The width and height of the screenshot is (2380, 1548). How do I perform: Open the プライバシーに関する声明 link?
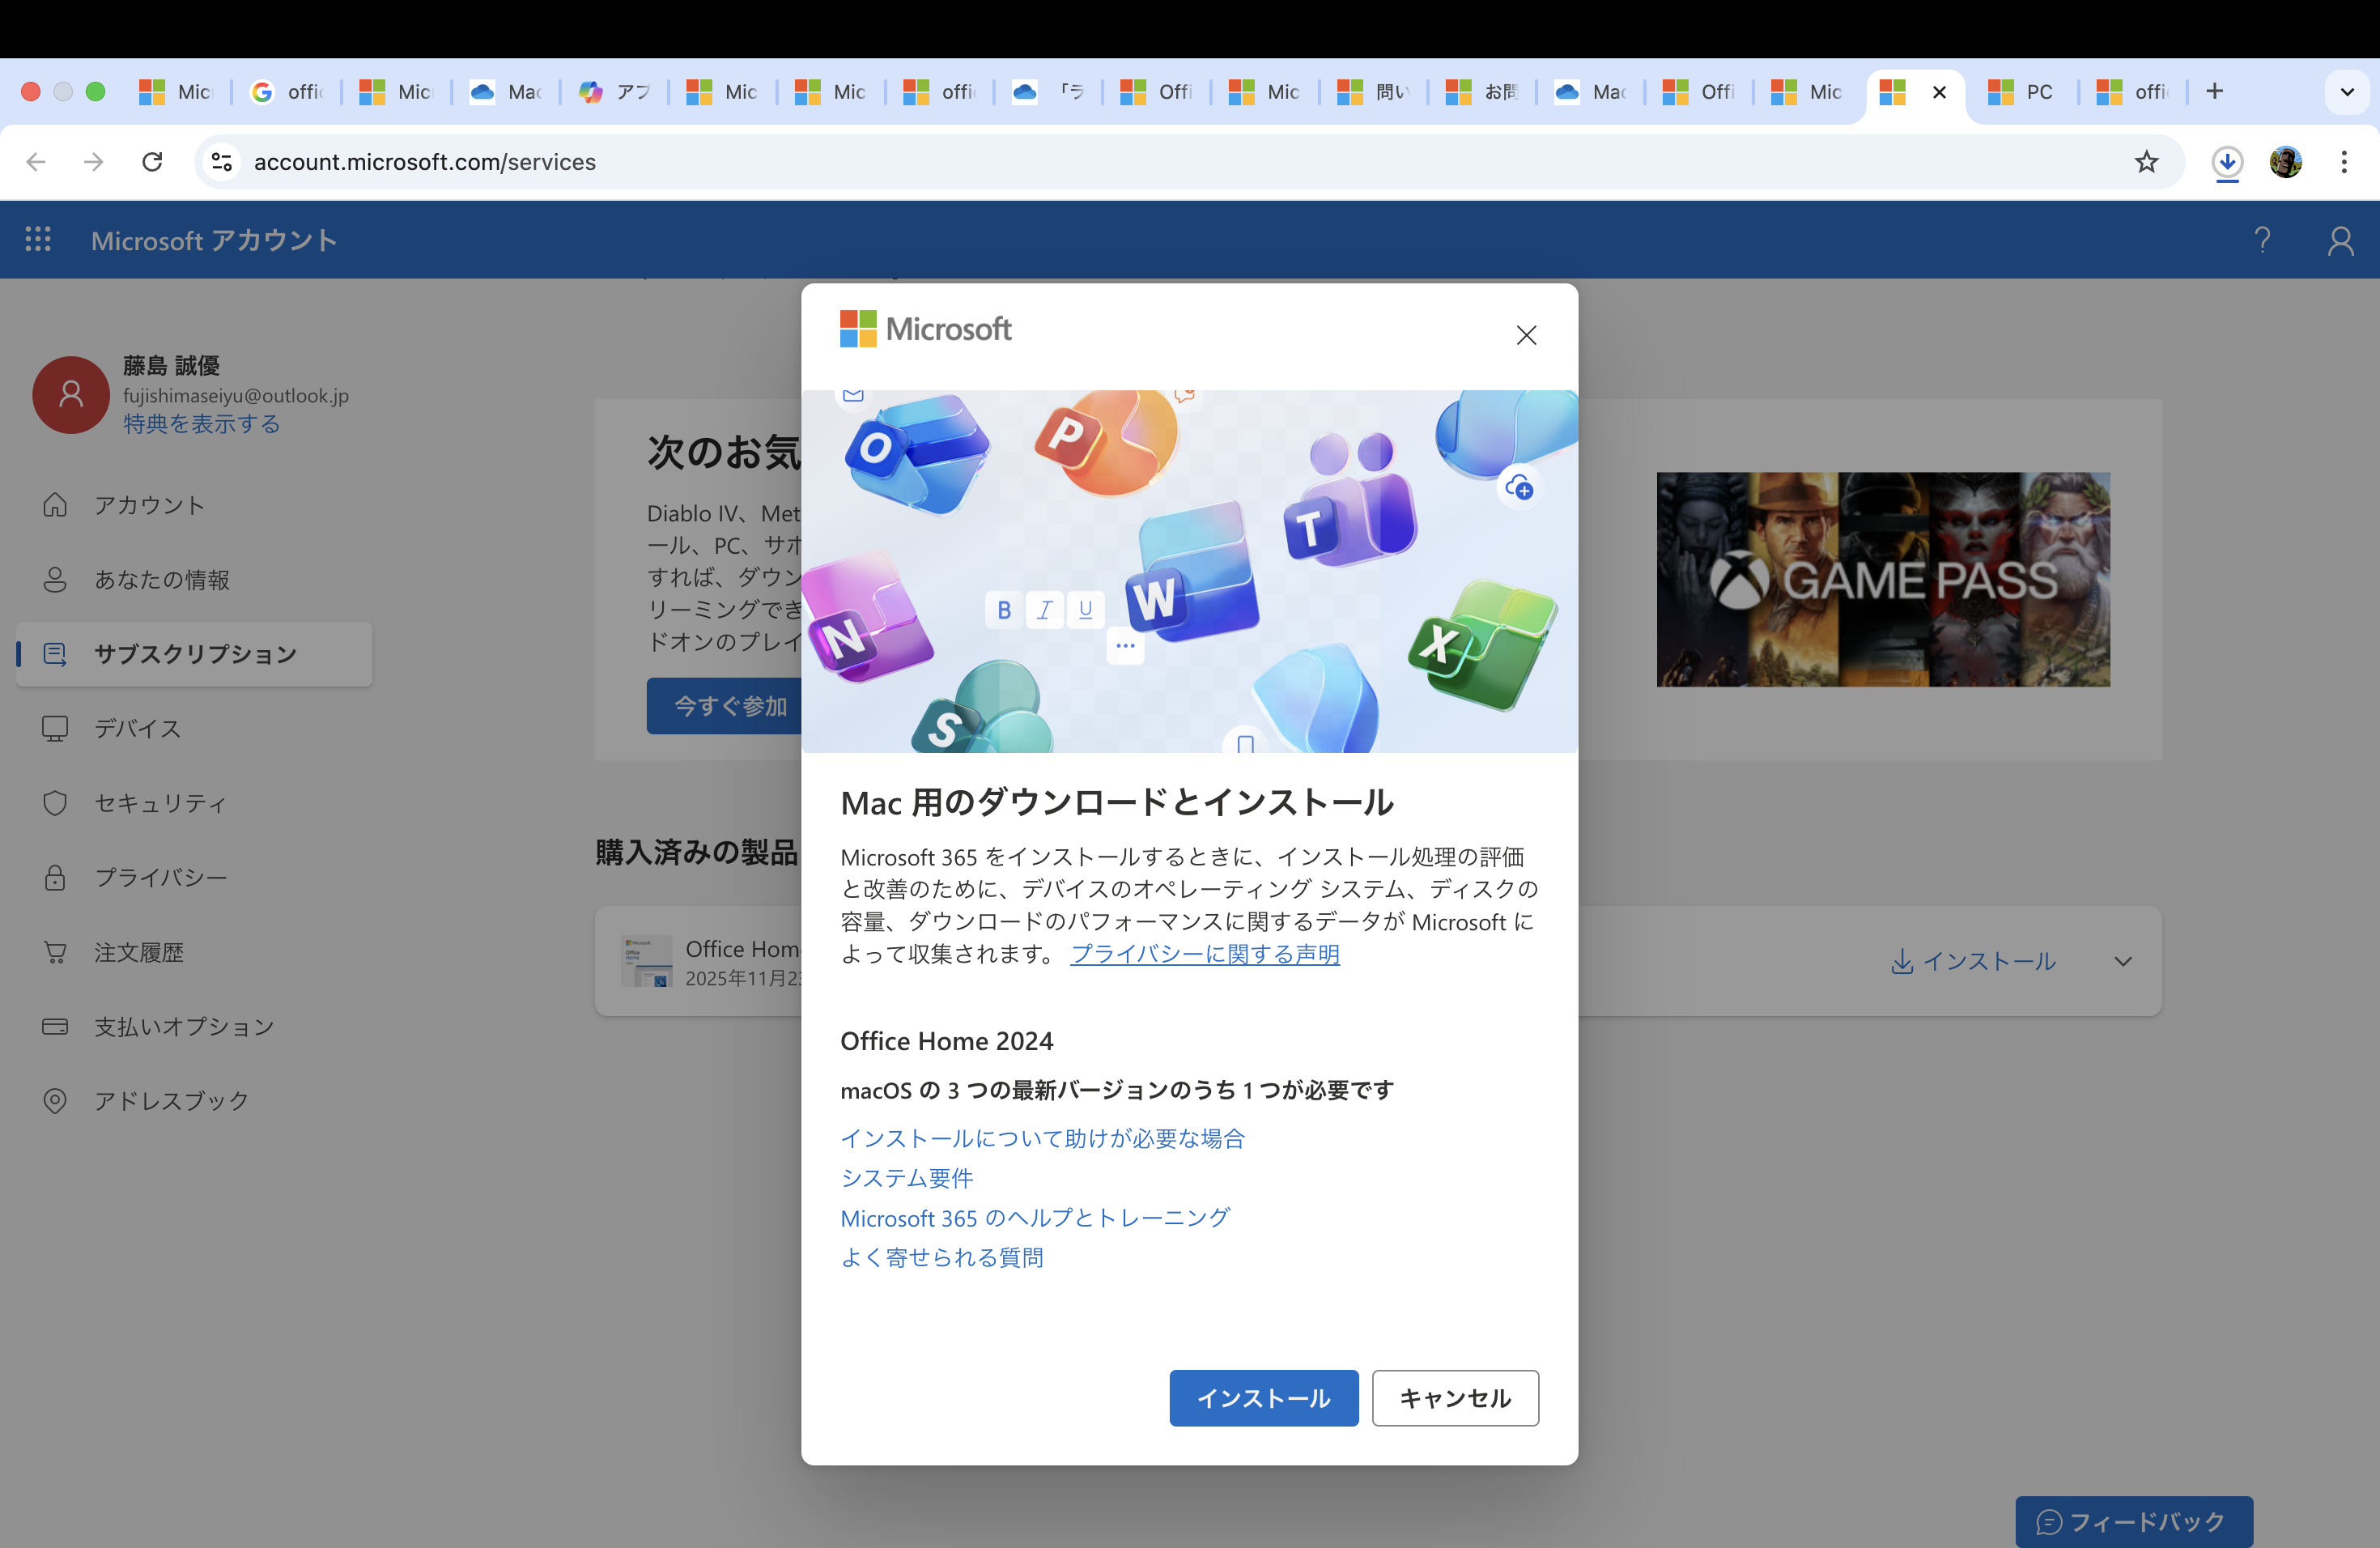tap(1205, 954)
